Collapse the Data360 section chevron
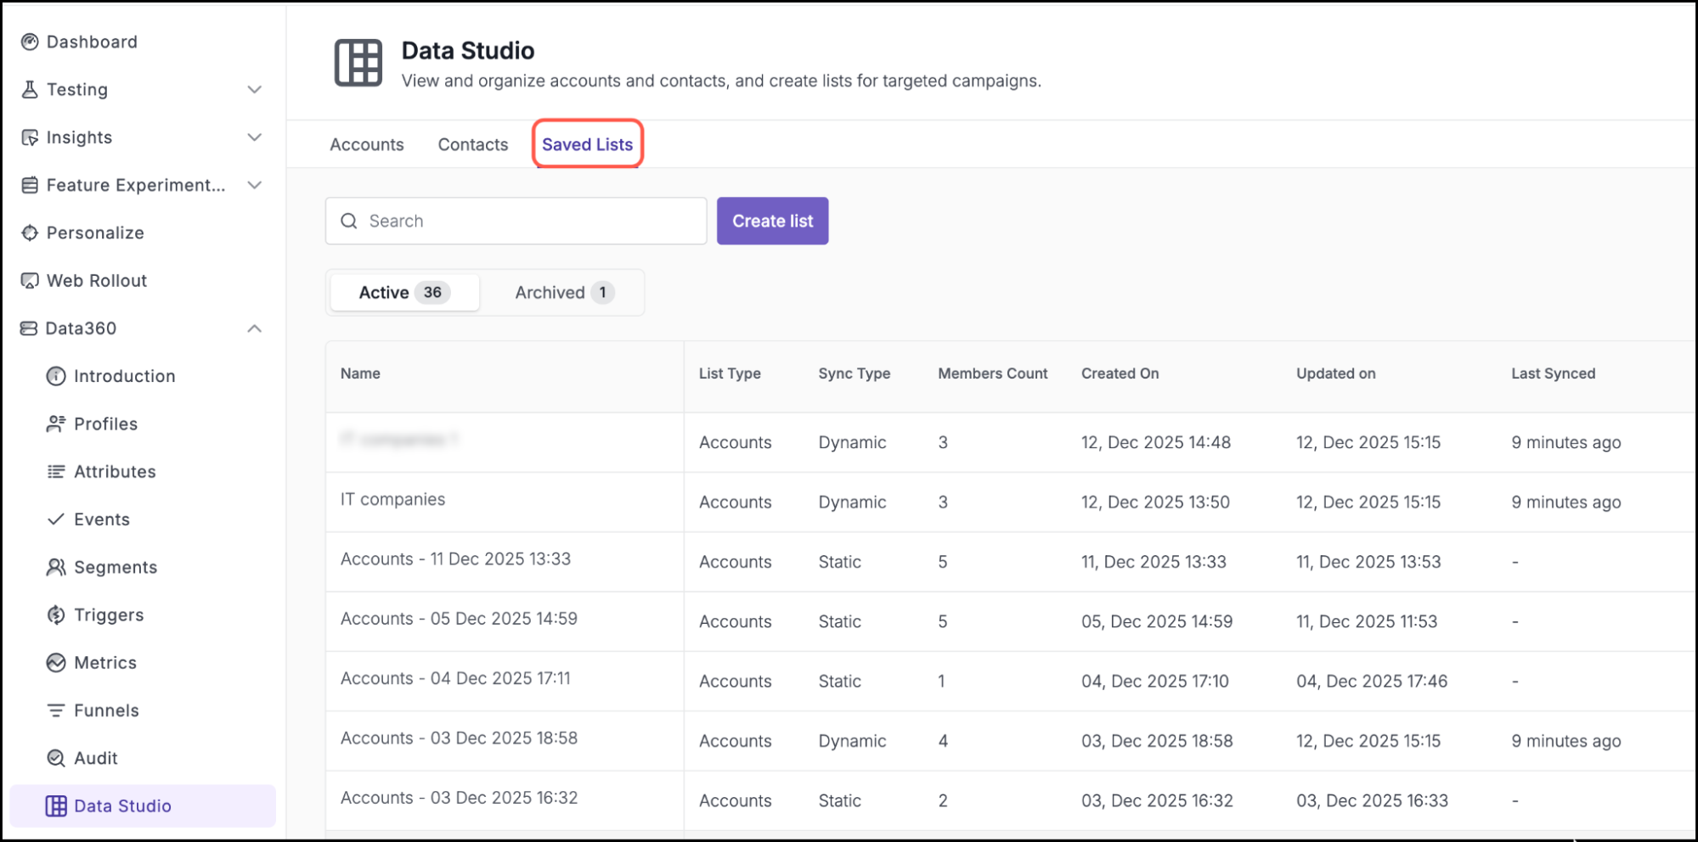The width and height of the screenshot is (1698, 842). 254,328
